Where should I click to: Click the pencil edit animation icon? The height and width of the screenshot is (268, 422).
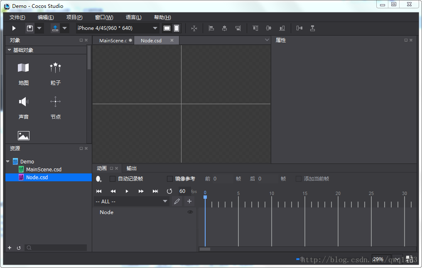pos(177,201)
